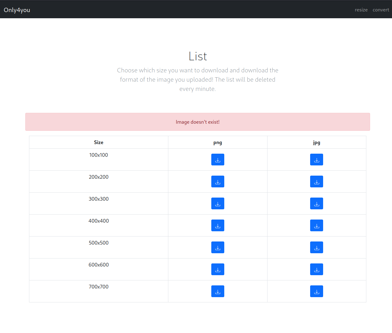Click the 'Image doesn't exist!' alert message

click(198, 122)
